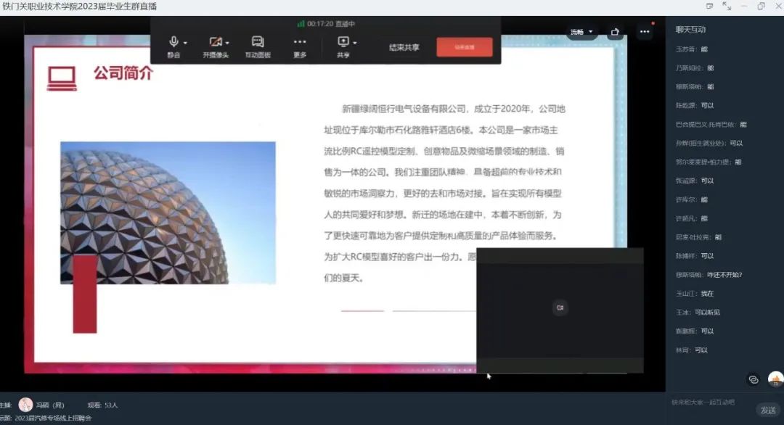This screenshot has width=784, height=425.
Task: Click the host's profile avatar
Action: [x=26, y=405]
